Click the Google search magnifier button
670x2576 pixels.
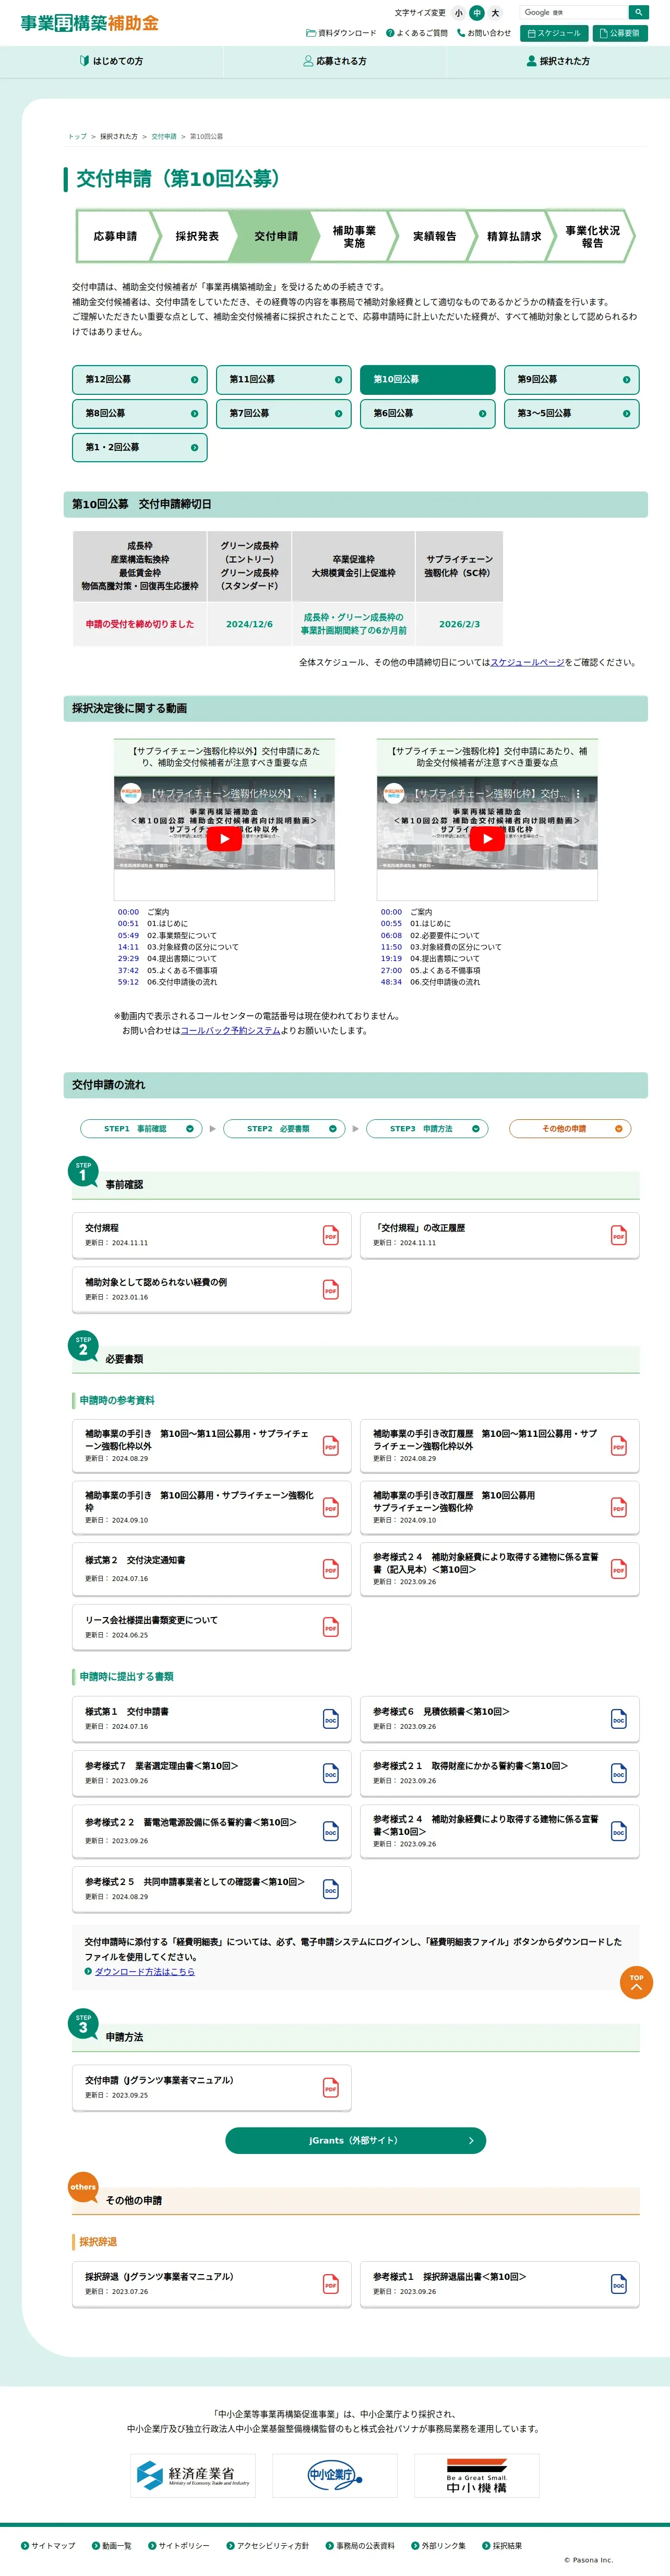638,13
